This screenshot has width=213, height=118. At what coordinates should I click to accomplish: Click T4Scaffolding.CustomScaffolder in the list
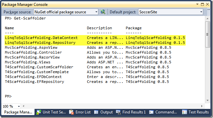(39, 67)
